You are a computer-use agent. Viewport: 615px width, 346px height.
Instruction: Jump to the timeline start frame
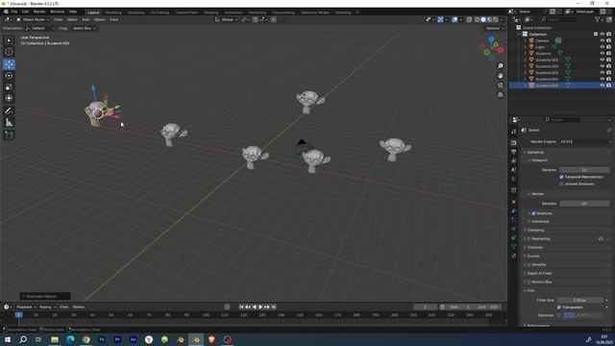(x=241, y=307)
